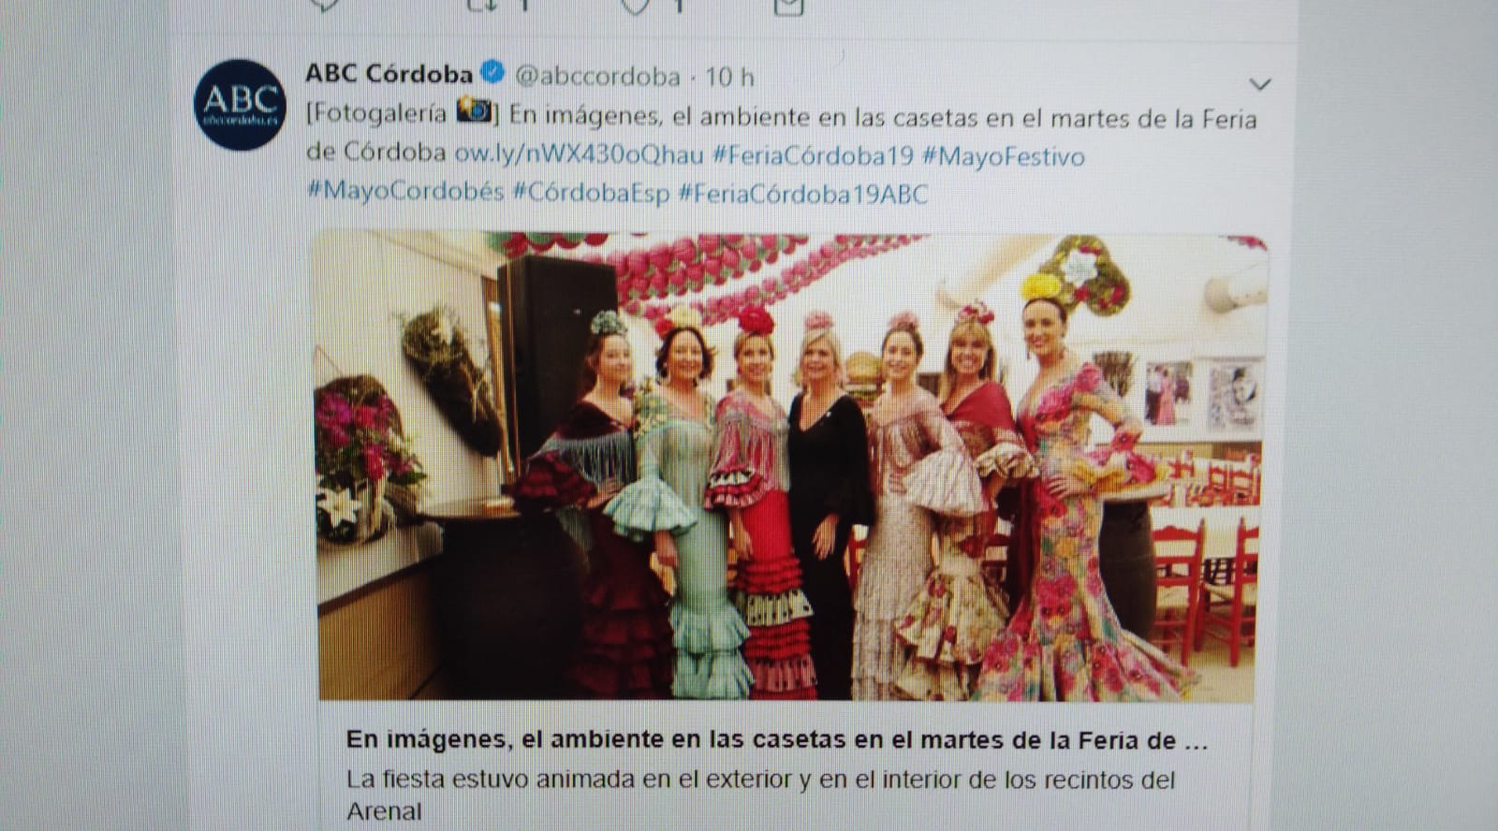Viewport: 1498px width, 831px height.
Task: Click the partially visible reply bubble icon
Action: (325, 5)
